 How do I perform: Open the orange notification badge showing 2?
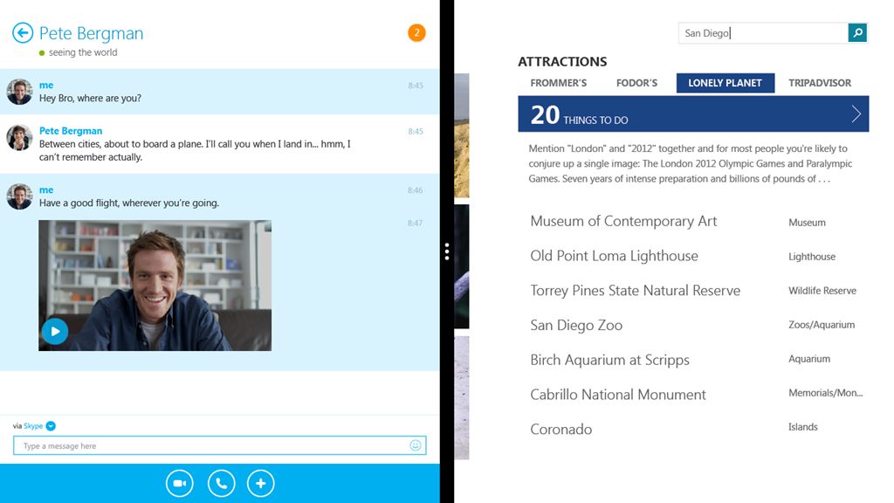pos(416,33)
